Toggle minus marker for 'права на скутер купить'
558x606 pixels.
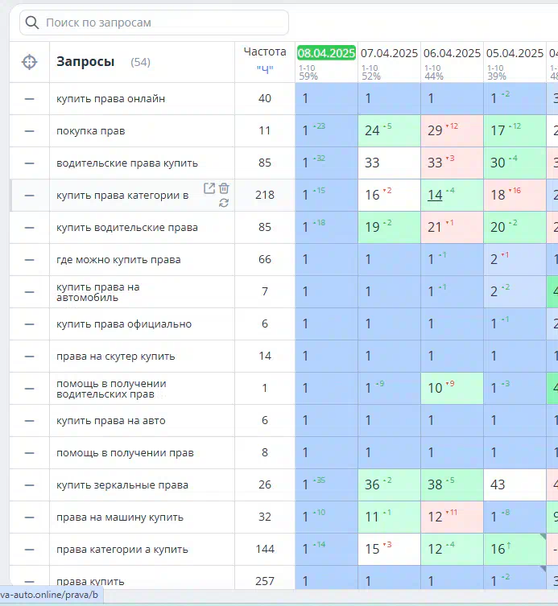point(30,357)
